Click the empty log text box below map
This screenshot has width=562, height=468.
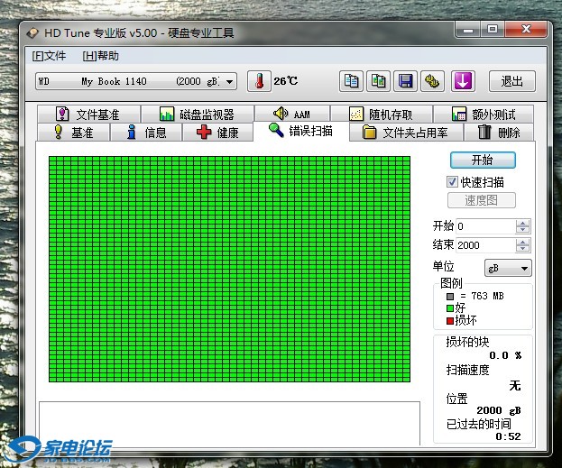pos(229,424)
